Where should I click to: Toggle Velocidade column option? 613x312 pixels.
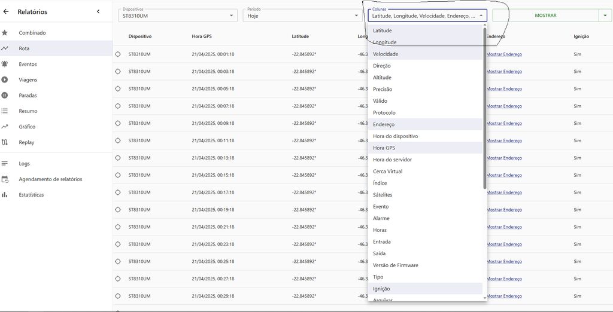point(386,54)
